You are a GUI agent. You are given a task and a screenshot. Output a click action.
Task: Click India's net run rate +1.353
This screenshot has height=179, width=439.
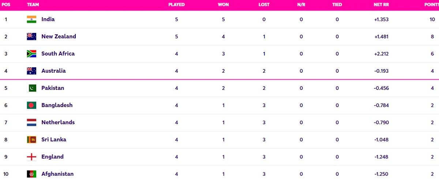381,19
